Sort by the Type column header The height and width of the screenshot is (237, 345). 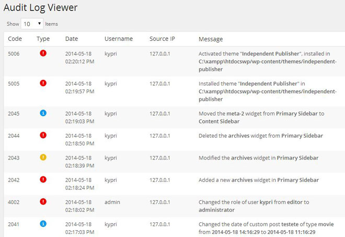[x=43, y=39]
